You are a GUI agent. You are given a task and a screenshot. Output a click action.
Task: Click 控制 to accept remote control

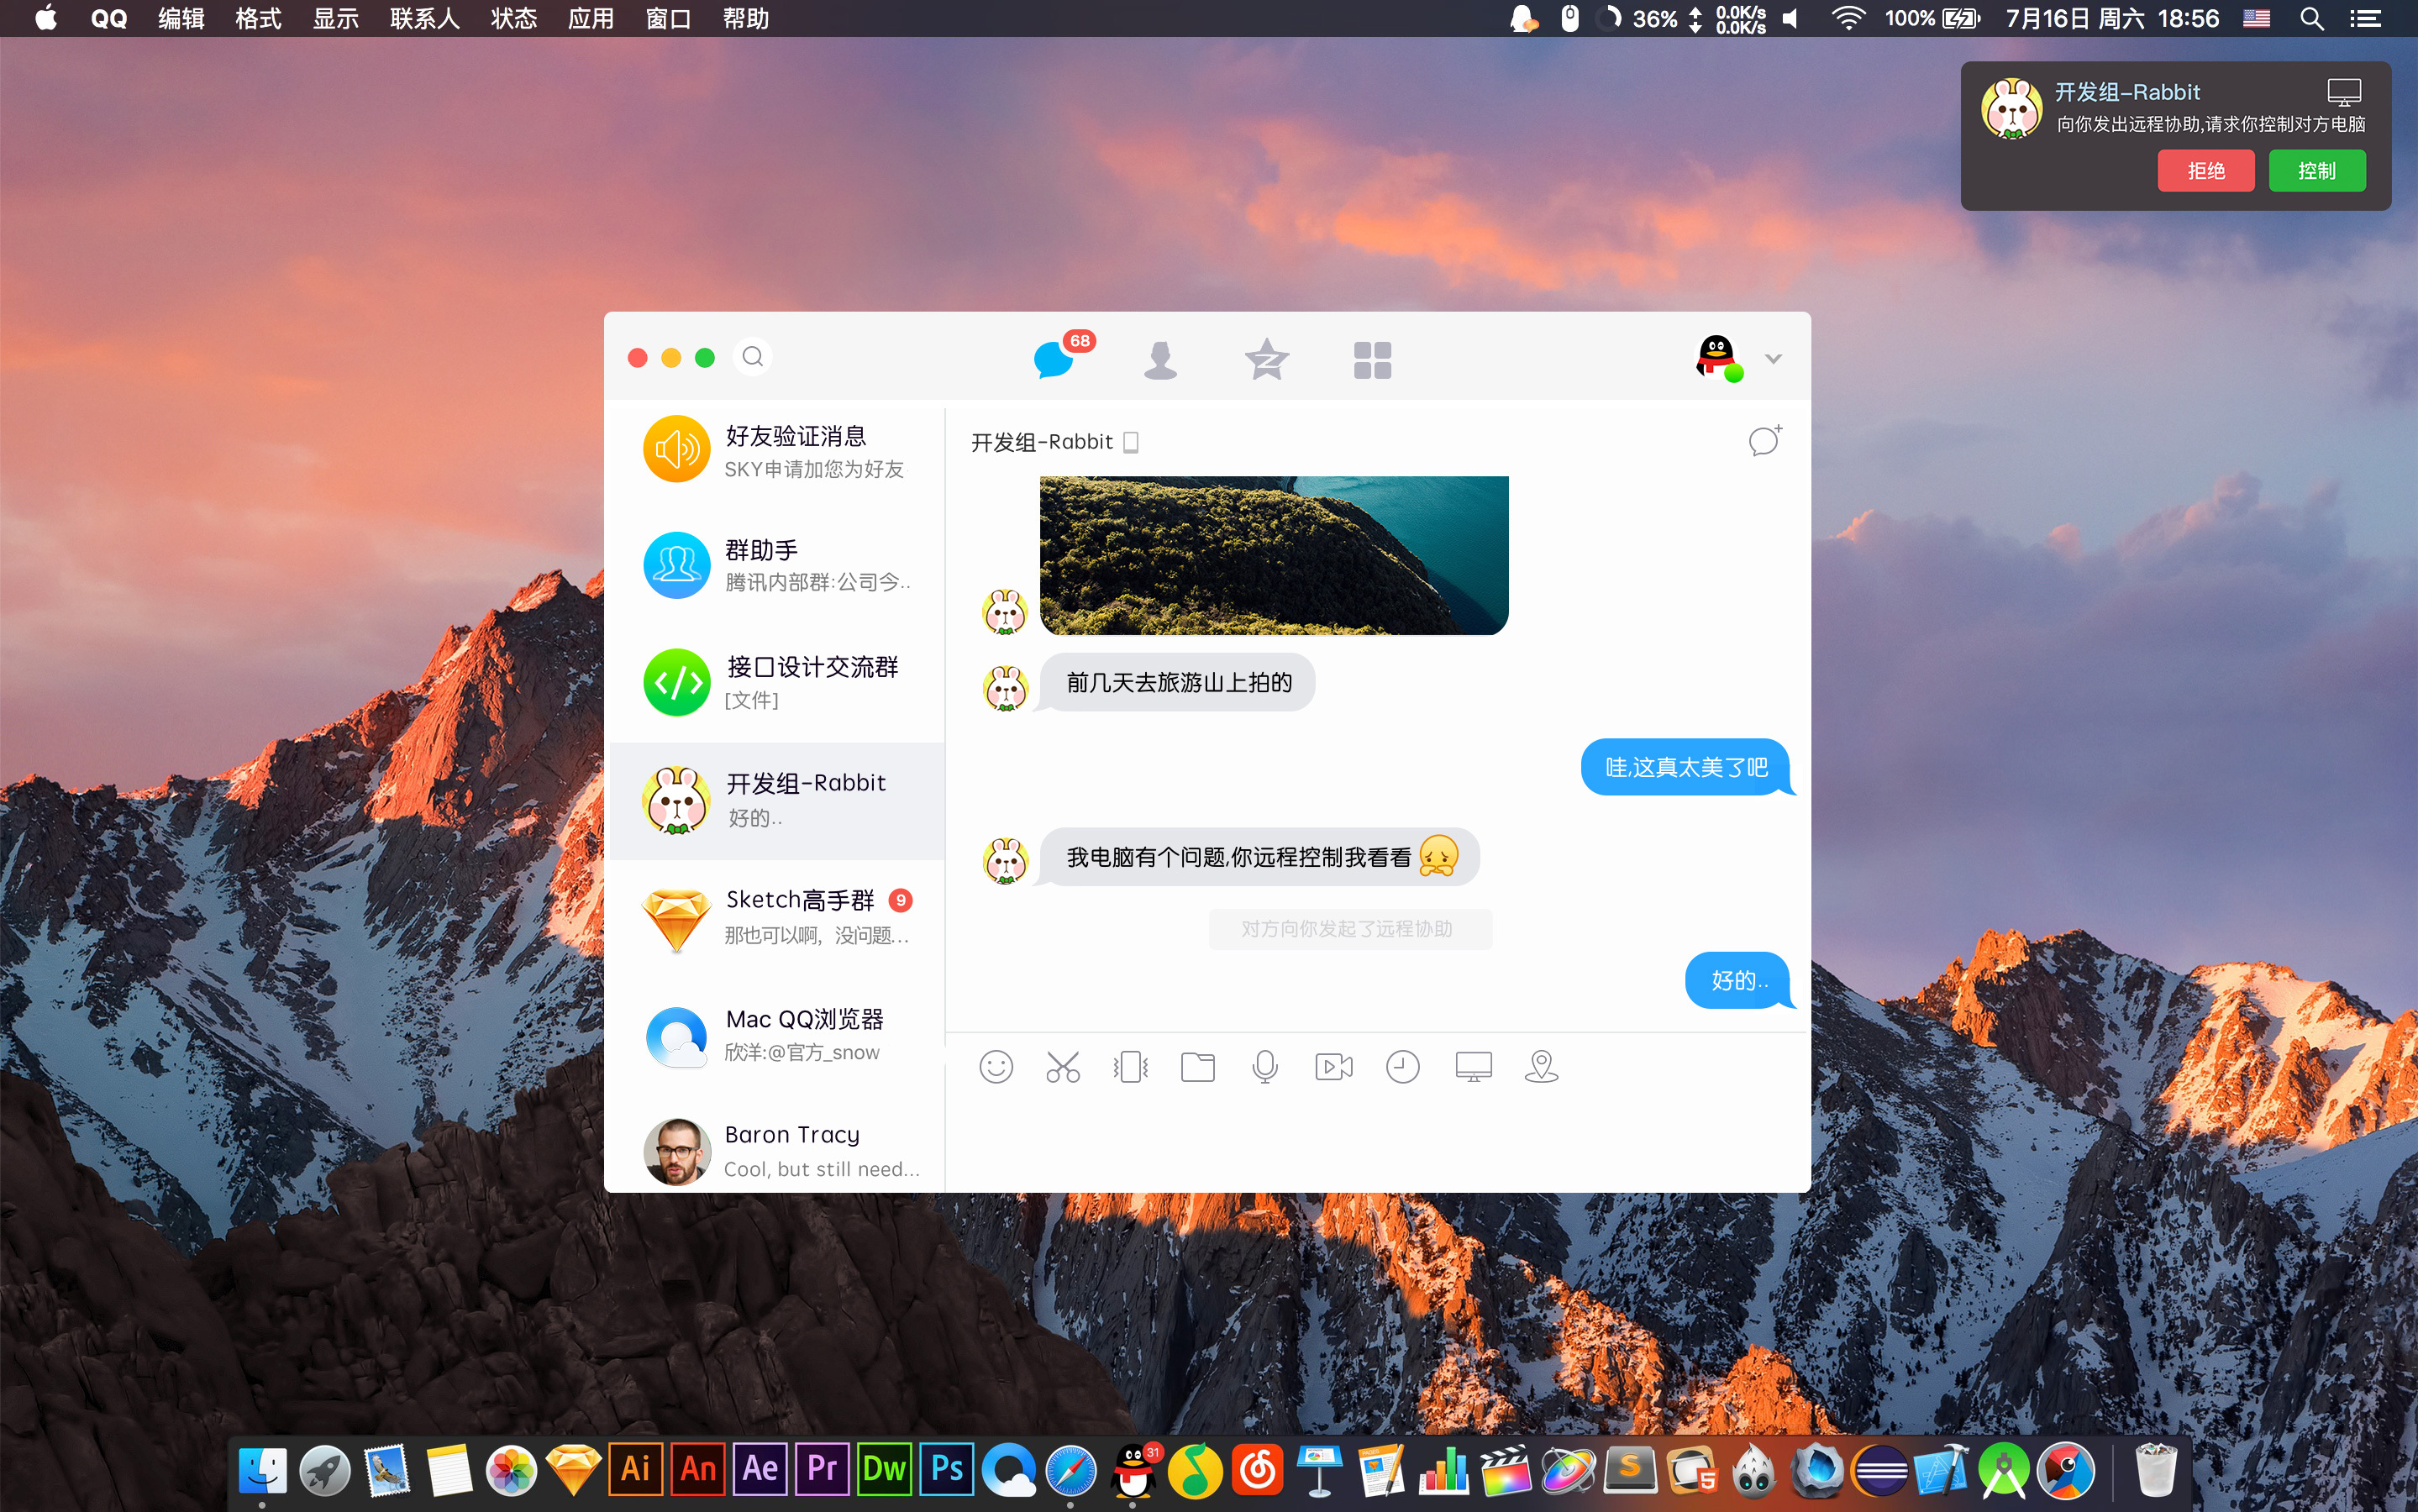pos(2317,170)
